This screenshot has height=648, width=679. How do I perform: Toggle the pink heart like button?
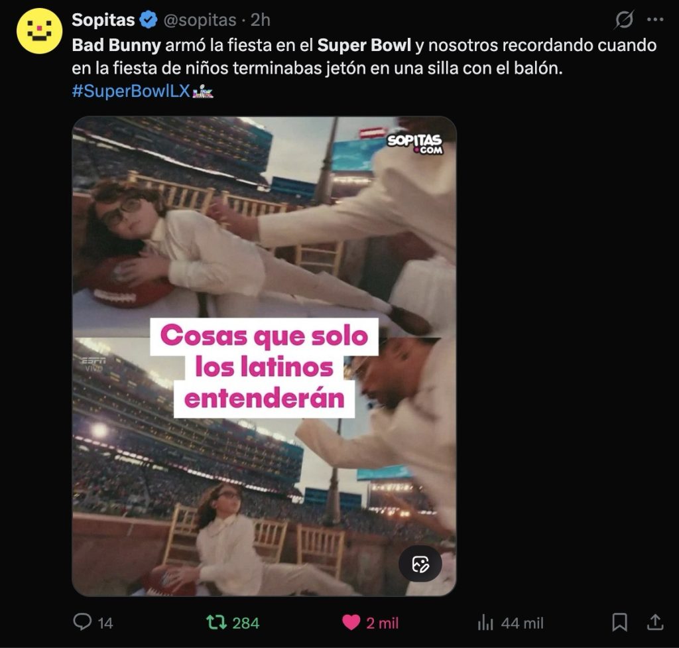(x=351, y=622)
